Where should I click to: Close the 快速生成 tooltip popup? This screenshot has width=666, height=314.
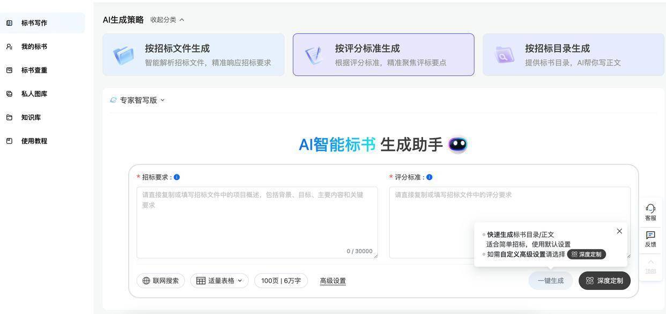[619, 231]
